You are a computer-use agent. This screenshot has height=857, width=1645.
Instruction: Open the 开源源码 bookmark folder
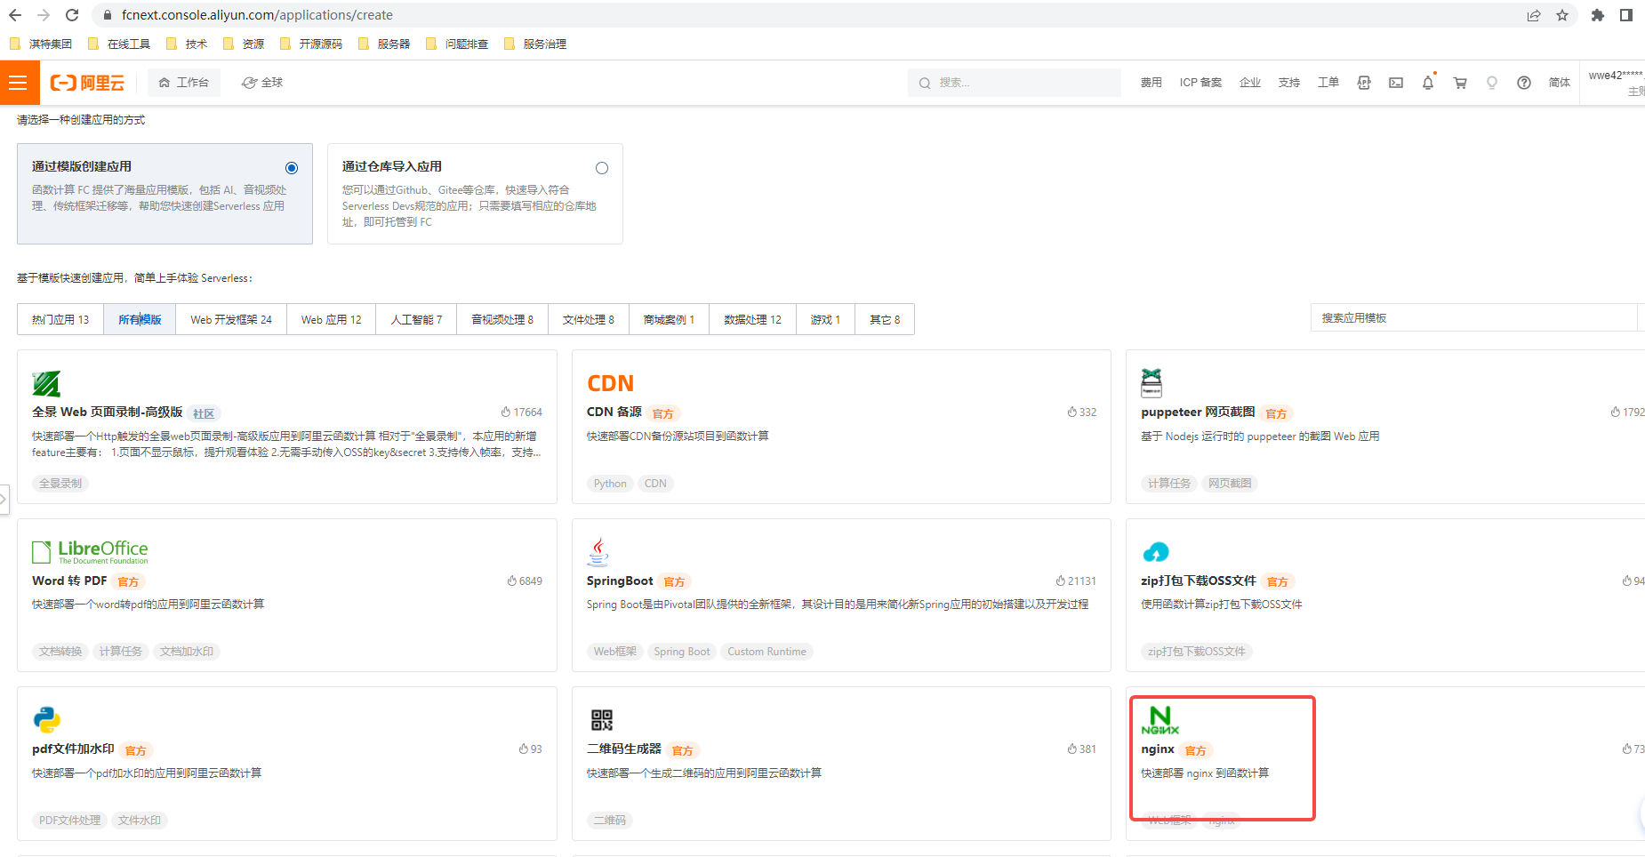click(x=311, y=44)
